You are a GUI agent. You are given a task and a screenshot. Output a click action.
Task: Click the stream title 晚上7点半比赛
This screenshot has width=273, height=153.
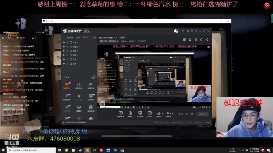(x=108, y=38)
